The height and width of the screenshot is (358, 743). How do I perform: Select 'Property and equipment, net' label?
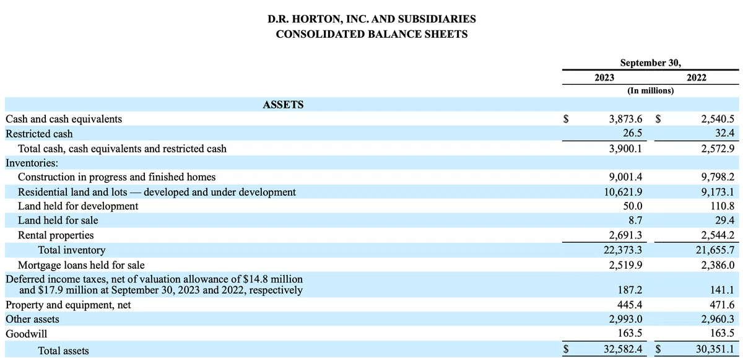pos(68,305)
